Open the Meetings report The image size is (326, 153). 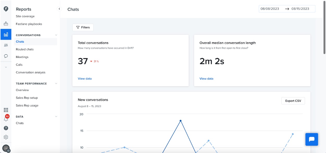[x=22, y=57]
